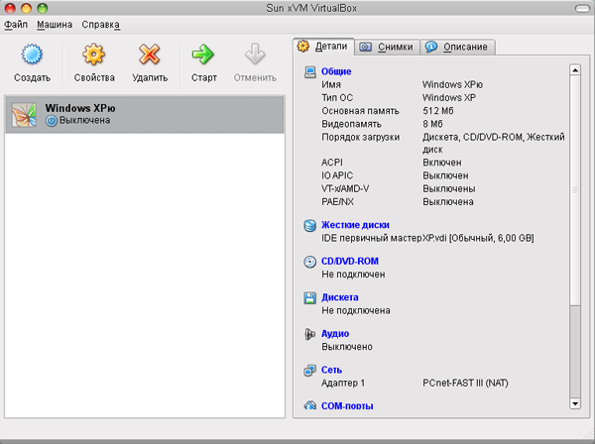Click Не подключена under Дискета
This screenshot has width=595, height=444.
(356, 310)
